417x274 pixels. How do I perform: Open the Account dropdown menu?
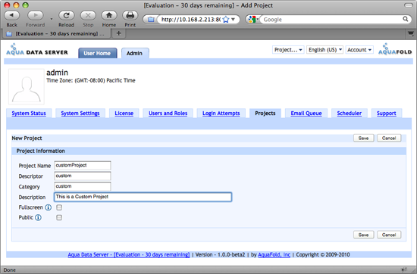[x=359, y=50]
